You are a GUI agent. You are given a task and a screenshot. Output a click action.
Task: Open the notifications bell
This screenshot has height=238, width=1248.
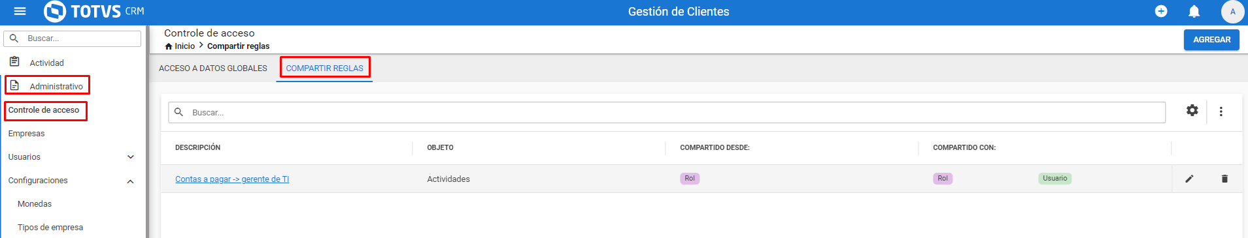(1194, 11)
